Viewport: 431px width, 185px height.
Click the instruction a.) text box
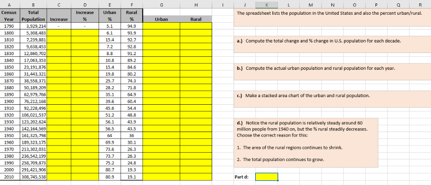pos(333,45)
